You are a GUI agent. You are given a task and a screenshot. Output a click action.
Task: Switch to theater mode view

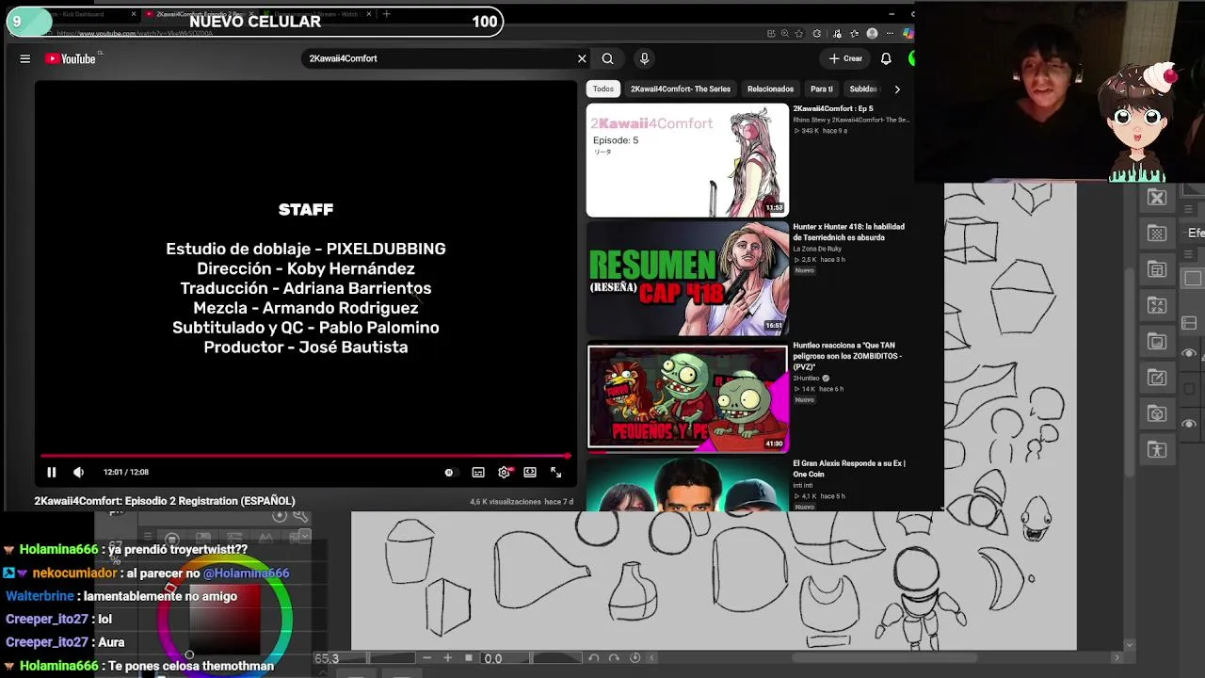click(x=530, y=472)
